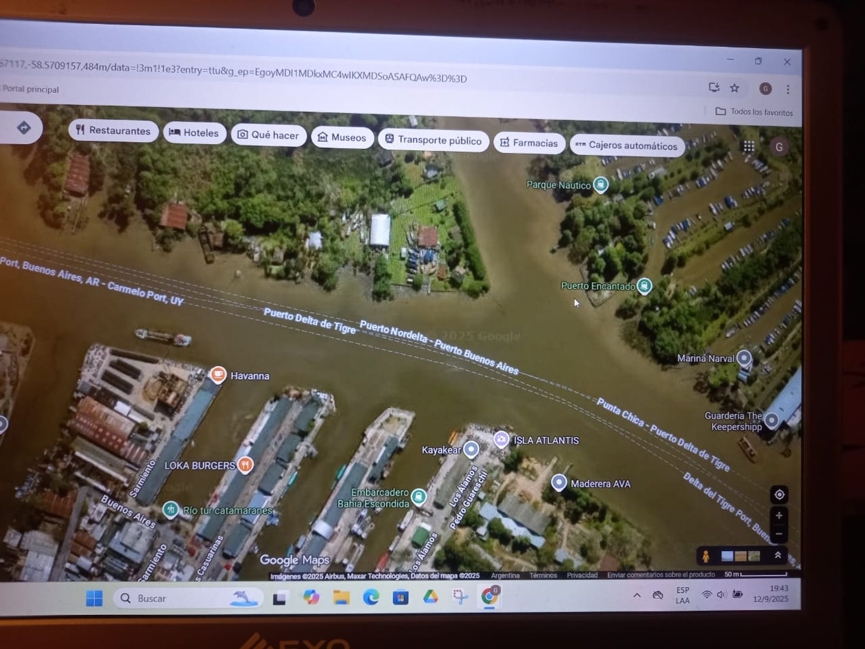This screenshot has height=649, width=865.
Task: Drop the Street View pegman
Action: (x=706, y=557)
